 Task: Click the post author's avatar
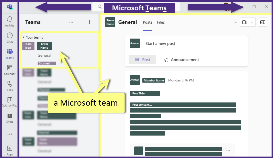tap(135, 80)
